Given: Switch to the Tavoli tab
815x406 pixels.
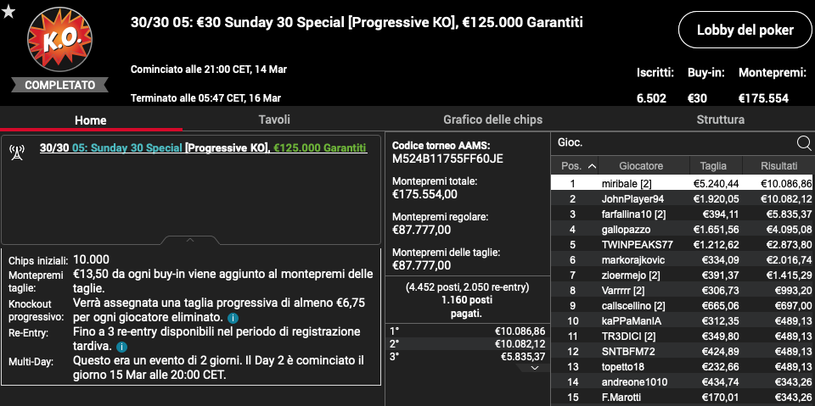Looking at the screenshot, I should pyautogui.click(x=274, y=120).
